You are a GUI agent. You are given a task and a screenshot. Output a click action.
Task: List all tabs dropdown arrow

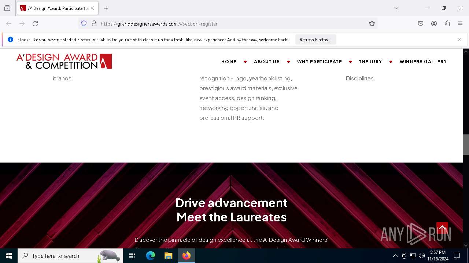click(396, 8)
